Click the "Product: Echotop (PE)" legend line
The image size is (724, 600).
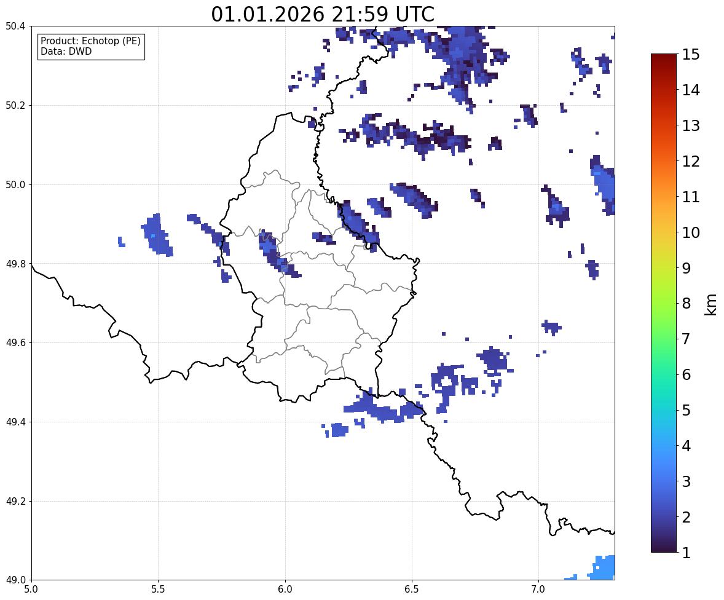90,41
